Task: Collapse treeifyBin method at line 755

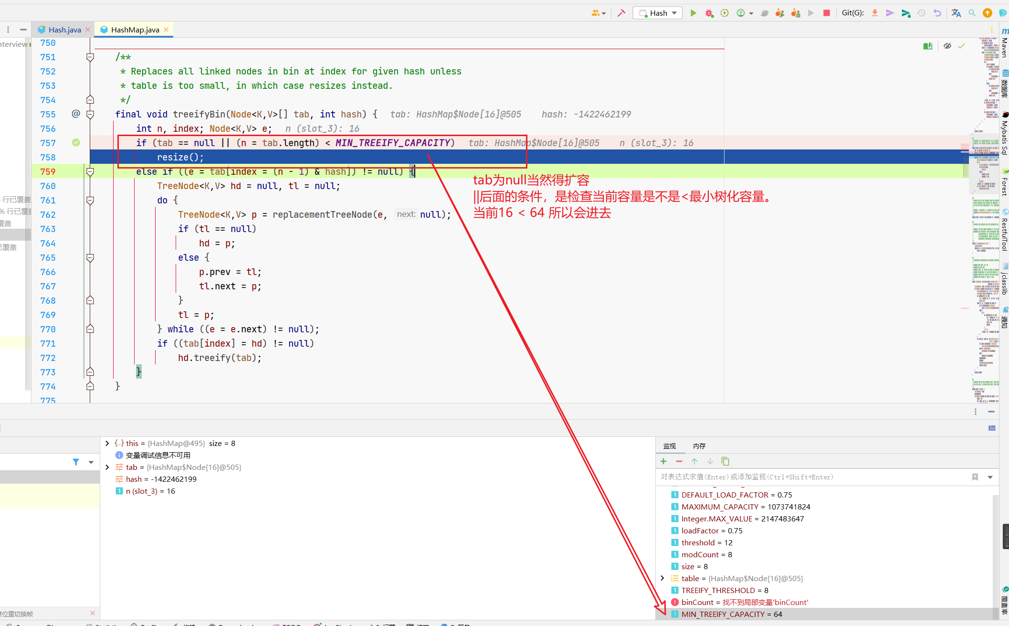Action: [x=90, y=114]
